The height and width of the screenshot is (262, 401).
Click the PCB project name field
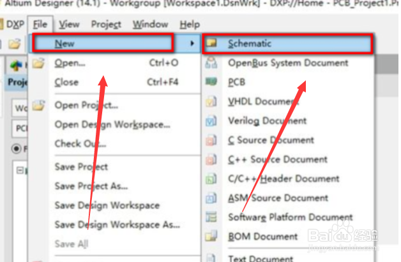click(20, 128)
